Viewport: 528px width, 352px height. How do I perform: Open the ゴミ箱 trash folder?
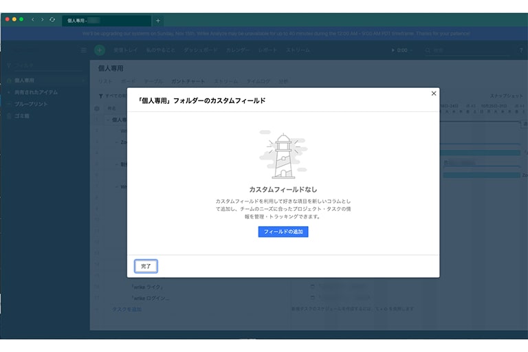[x=22, y=116]
